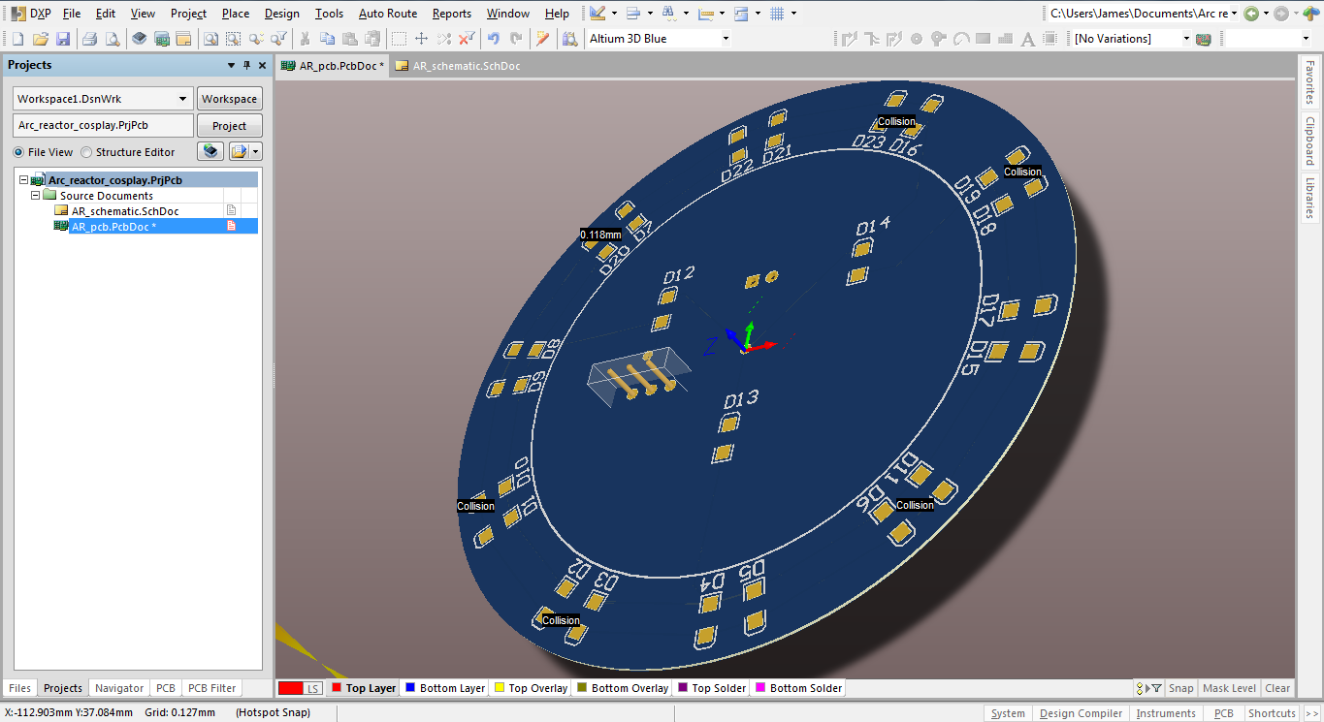The height and width of the screenshot is (722, 1324).
Task: Click the Project button
Action: pos(230,126)
